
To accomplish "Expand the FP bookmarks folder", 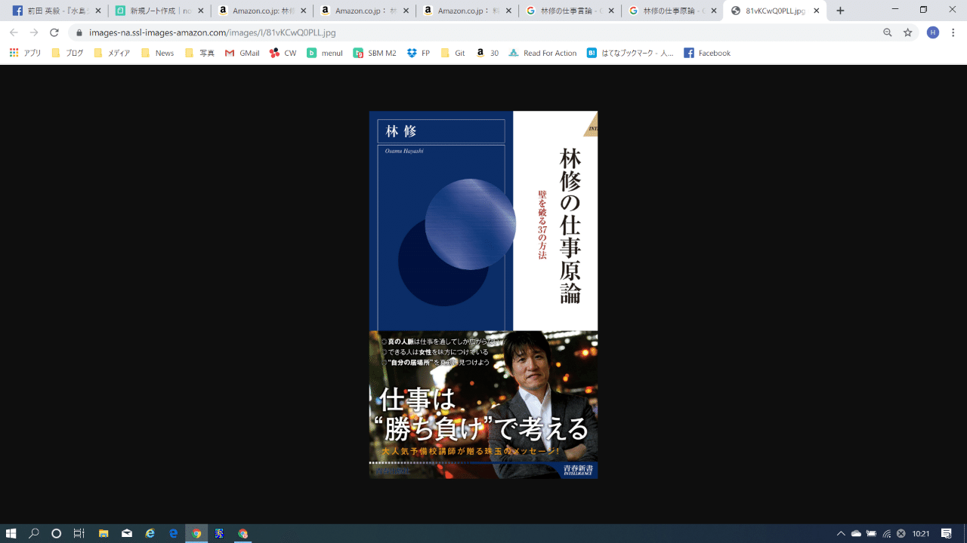I will point(418,53).
